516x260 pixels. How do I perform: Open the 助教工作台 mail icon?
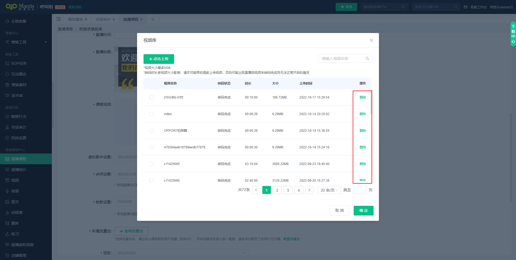465,7
